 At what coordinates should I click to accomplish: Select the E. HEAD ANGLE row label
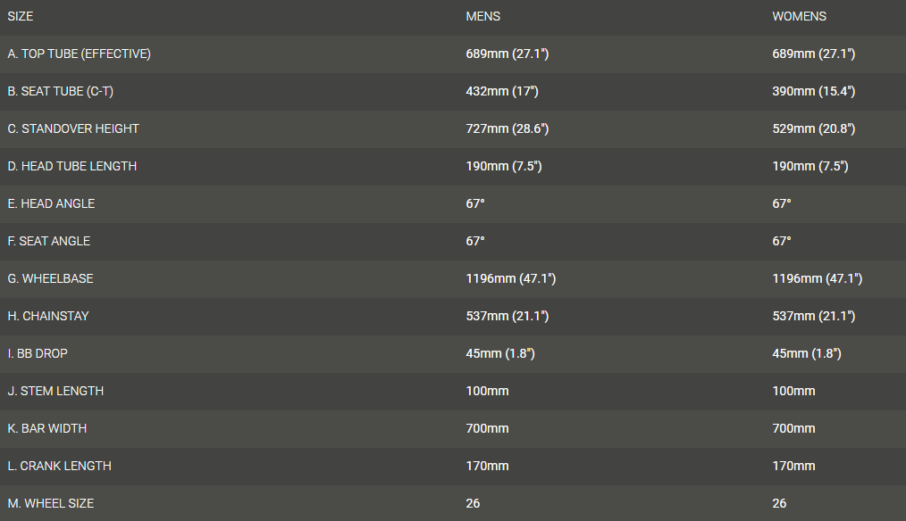51,203
